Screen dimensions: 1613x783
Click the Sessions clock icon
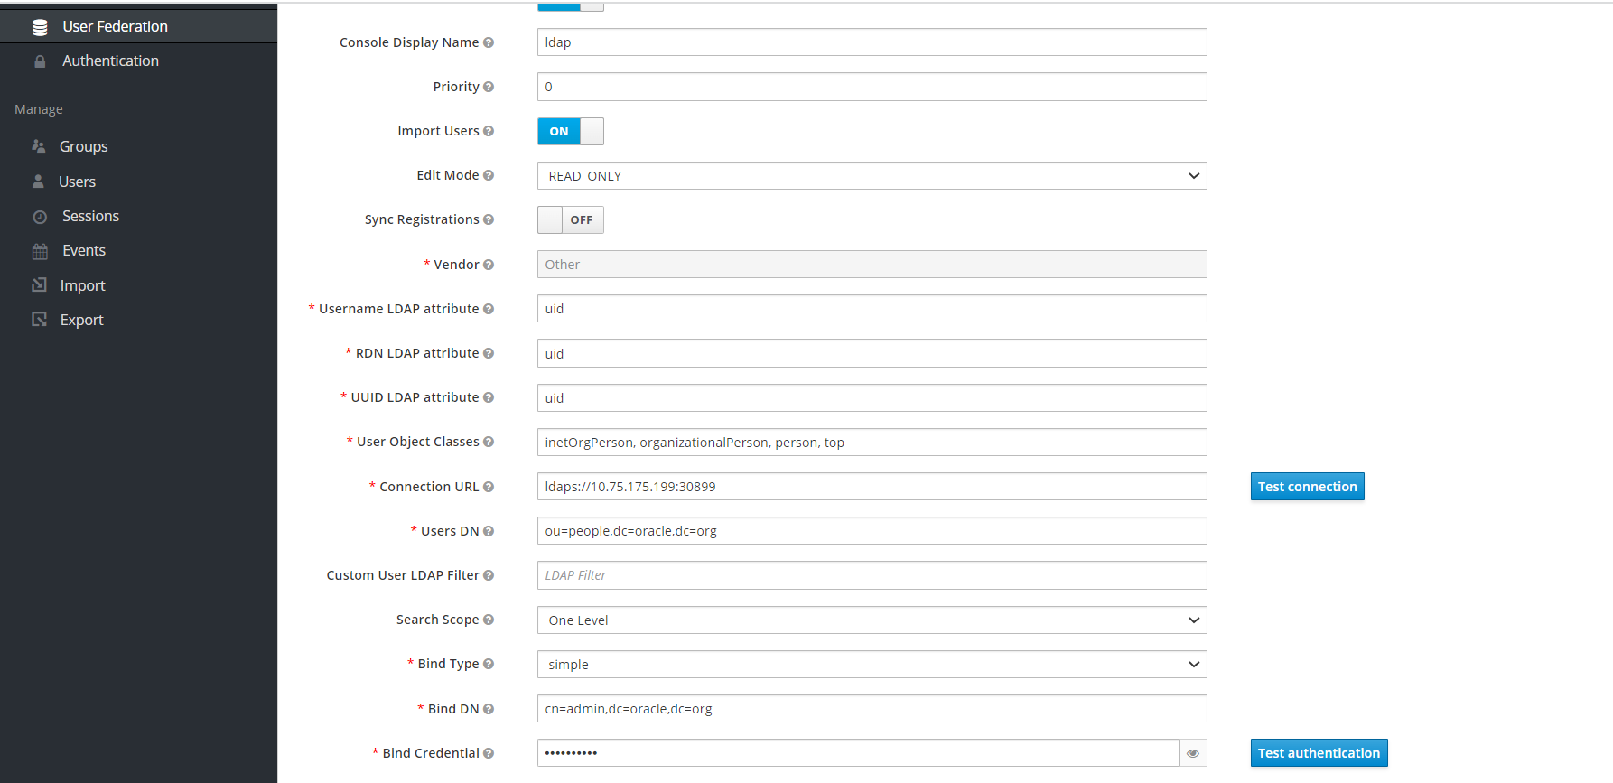[x=40, y=217]
